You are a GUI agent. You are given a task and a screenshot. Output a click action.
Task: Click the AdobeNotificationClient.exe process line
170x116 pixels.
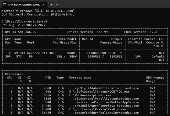pyautogui.click(x=104, y=88)
